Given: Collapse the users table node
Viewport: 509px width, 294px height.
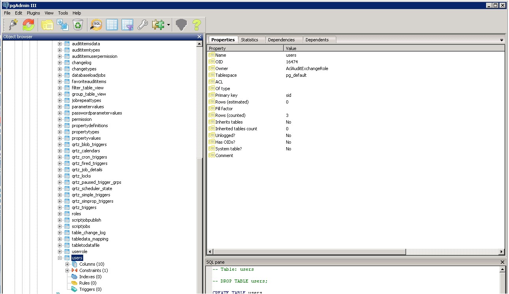Looking at the screenshot, I should (60, 258).
